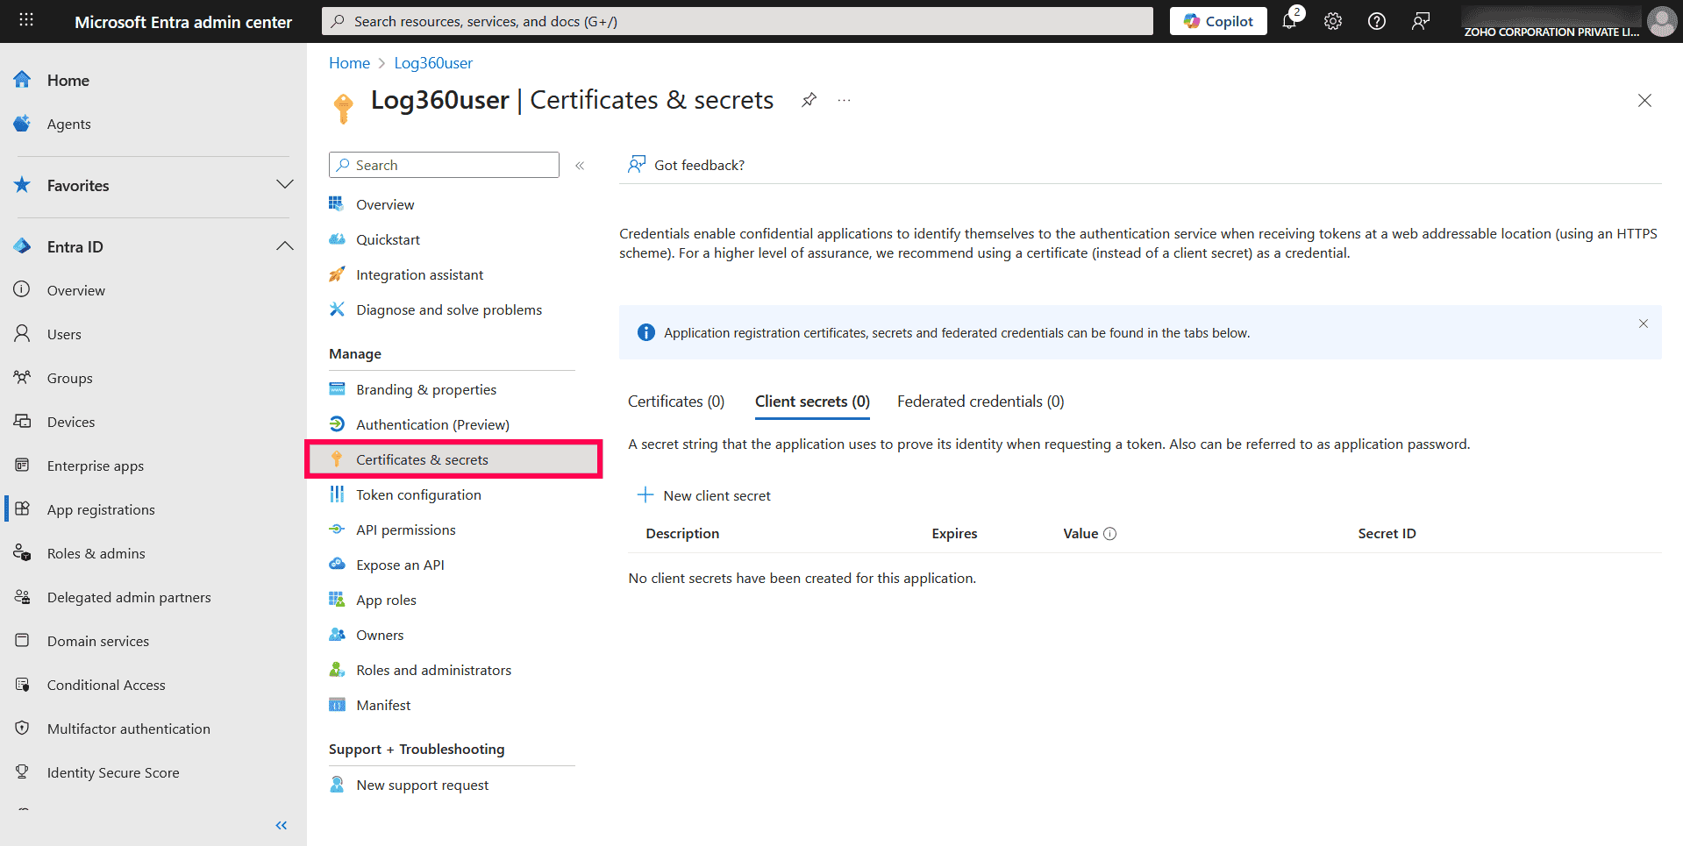Collapse the Favorites section

click(285, 185)
